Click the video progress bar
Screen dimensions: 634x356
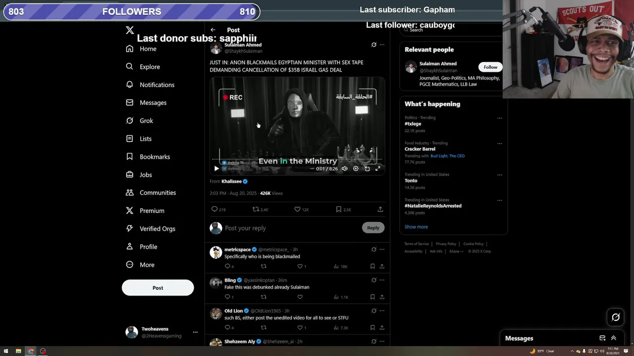pyautogui.click(x=297, y=160)
